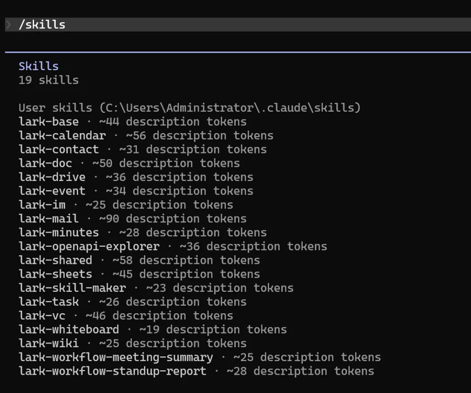471x393 pixels.
Task: Select the lark-openapi-explorer skill
Action: (x=89, y=246)
